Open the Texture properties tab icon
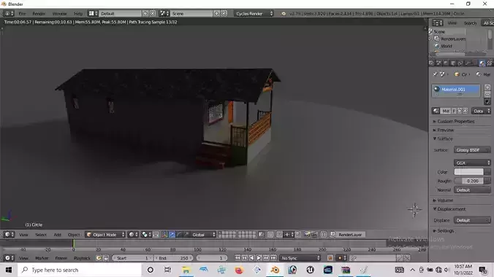 tap(490, 63)
